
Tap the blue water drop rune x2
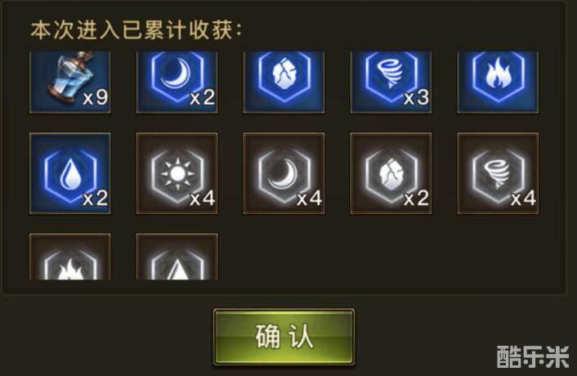point(70,173)
